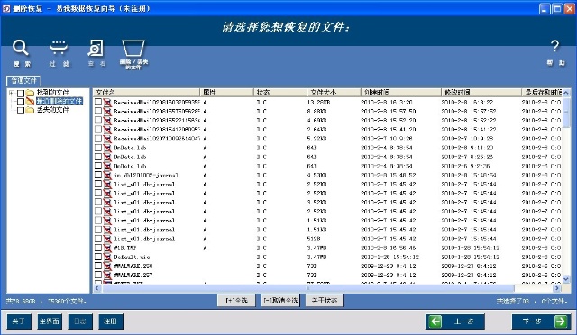Click the 13.26KB file size cell

pyautogui.click(x=318, y=103)
